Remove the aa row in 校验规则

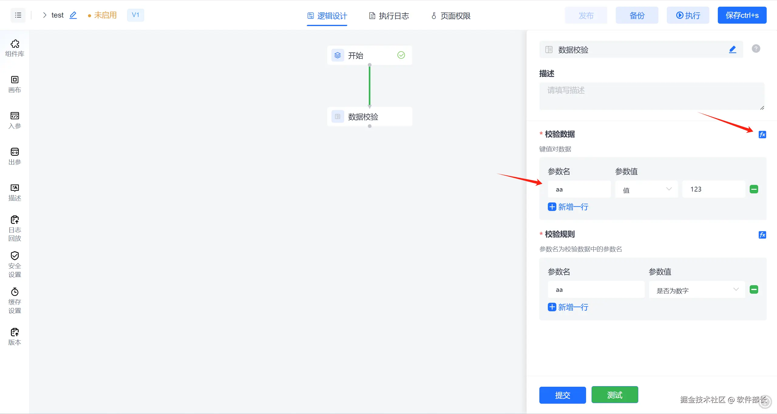(754, 290)
